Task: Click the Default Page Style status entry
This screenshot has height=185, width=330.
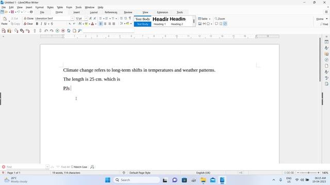Action: pyautogui.click(x=140, y=173)
